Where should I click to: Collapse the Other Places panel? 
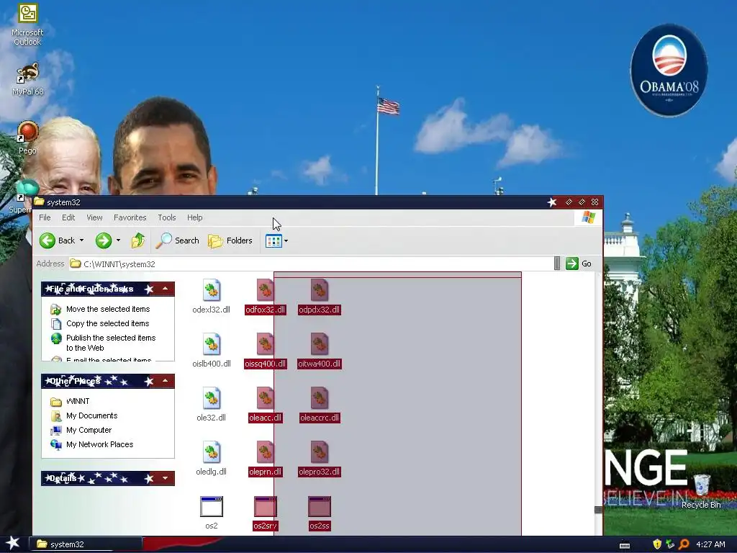pyautogui.click(x=165, y=380)
